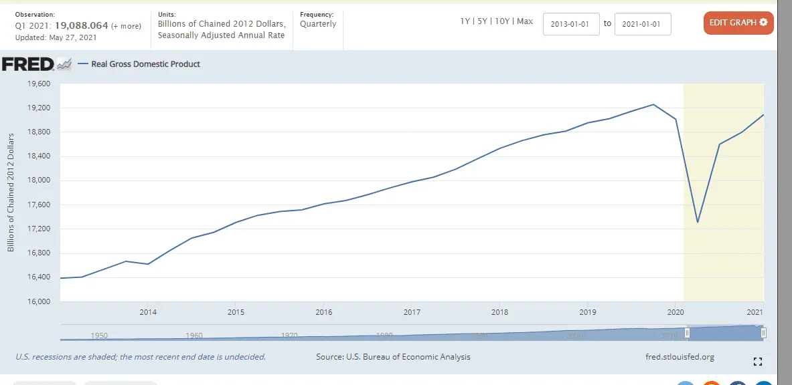792x385 pixels.
Task: Click the Source: U.S. Bureau of Economic Analysis text
Action: [393, 357]
